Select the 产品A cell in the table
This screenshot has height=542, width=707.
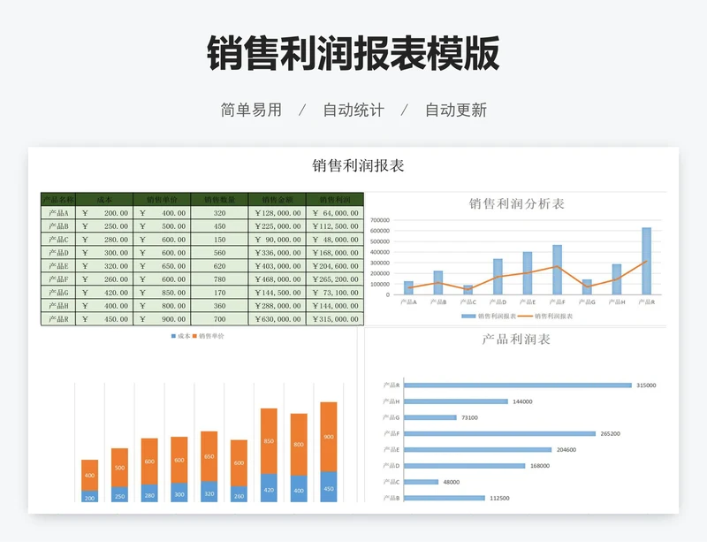tap(58, 213)
